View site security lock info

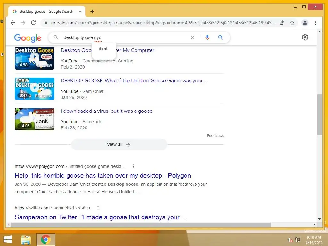[x=46, y=23]
